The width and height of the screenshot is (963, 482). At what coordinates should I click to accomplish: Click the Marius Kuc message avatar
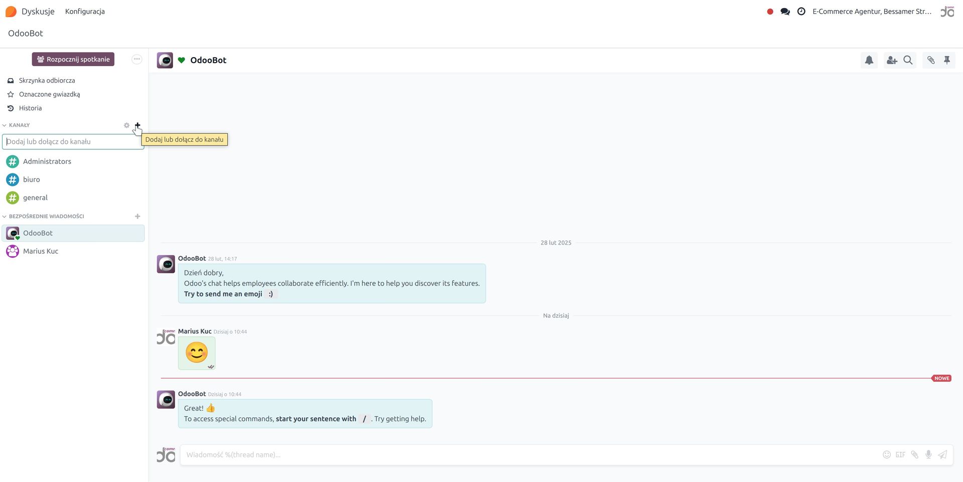166,337
